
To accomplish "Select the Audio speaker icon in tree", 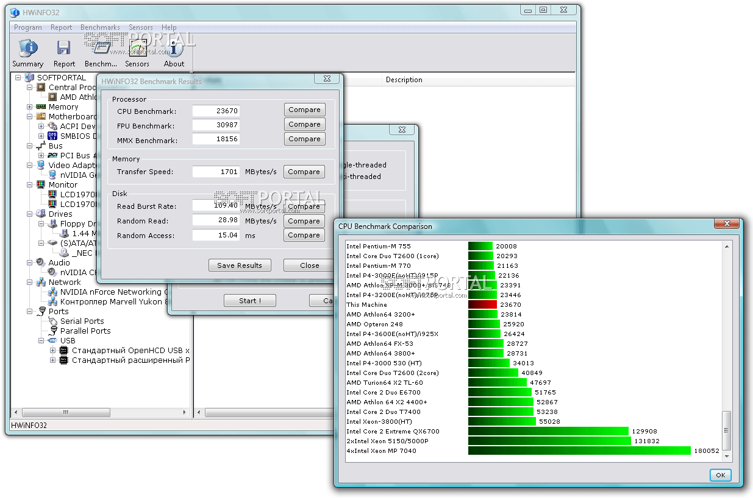I will 41,262.
